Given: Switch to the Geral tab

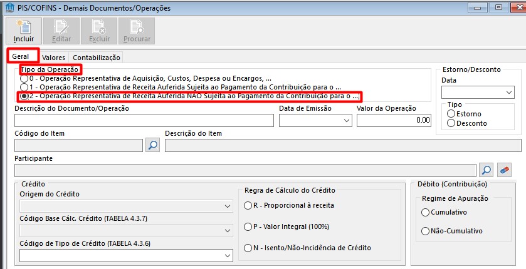Looking at the screenshot, I should 21,56.
